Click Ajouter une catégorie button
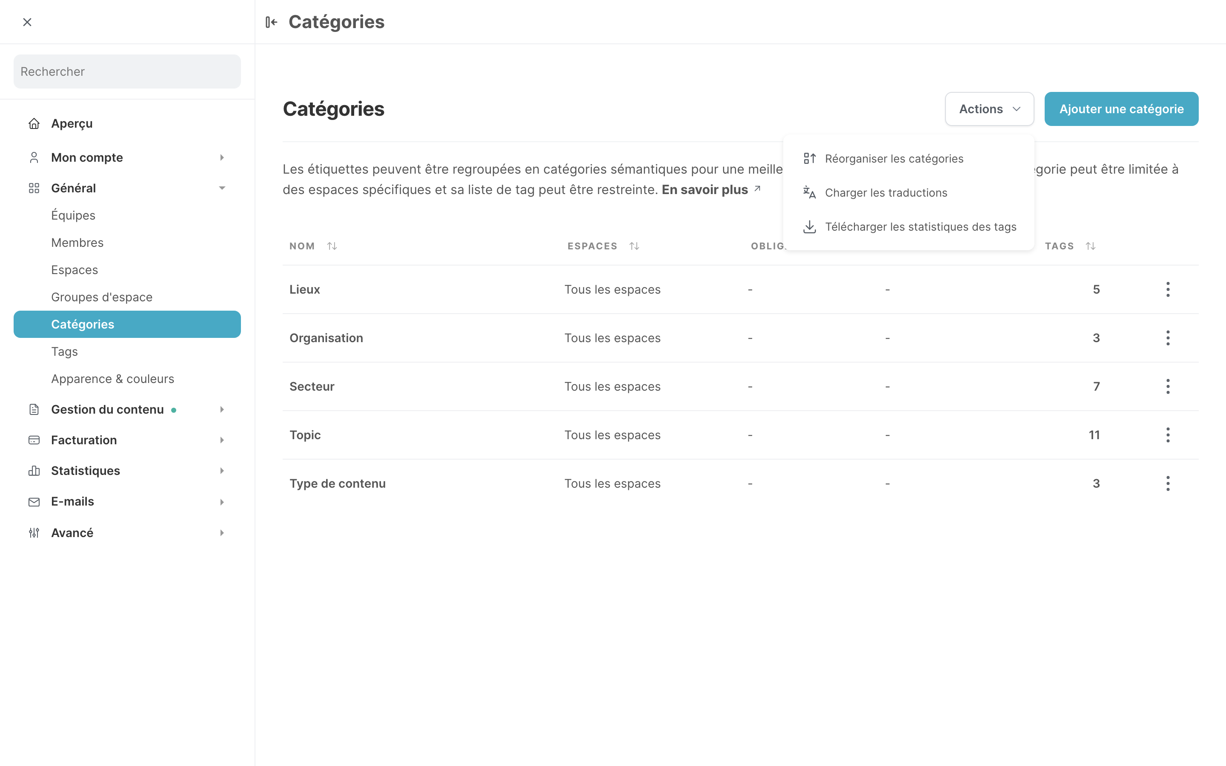 pos(1121,109)
